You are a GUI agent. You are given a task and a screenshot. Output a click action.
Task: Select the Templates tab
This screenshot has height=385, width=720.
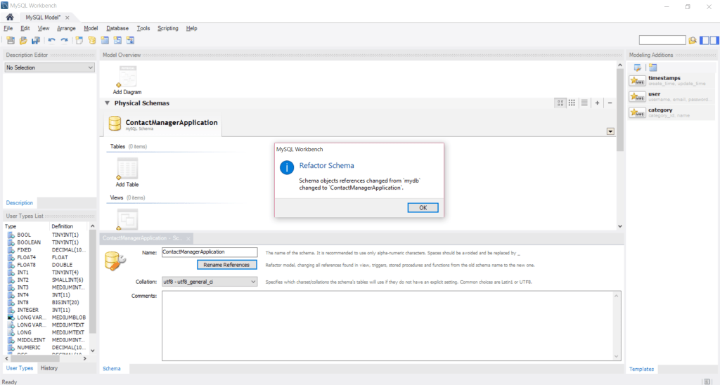coord(641,369)
